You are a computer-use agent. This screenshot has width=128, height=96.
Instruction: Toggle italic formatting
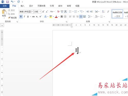24,16
